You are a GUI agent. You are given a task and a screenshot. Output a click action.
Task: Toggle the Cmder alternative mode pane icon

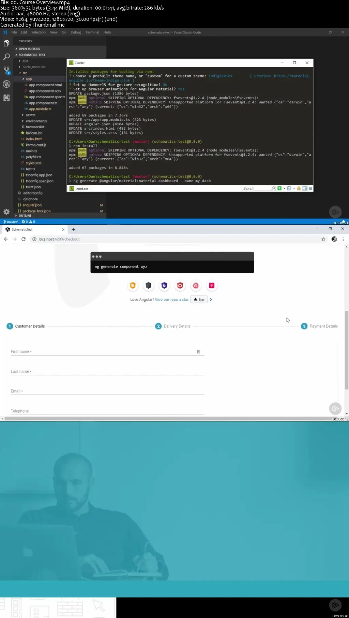305,188
